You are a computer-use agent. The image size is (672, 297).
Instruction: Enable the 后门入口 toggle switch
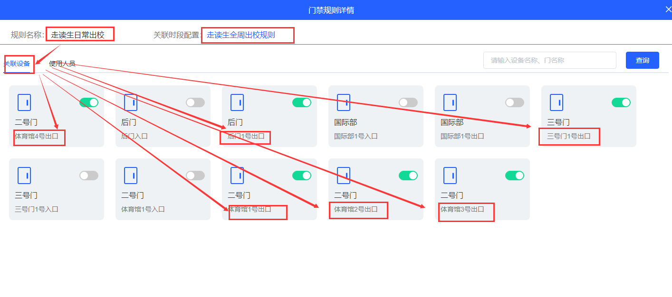click(x=195, y=102)
